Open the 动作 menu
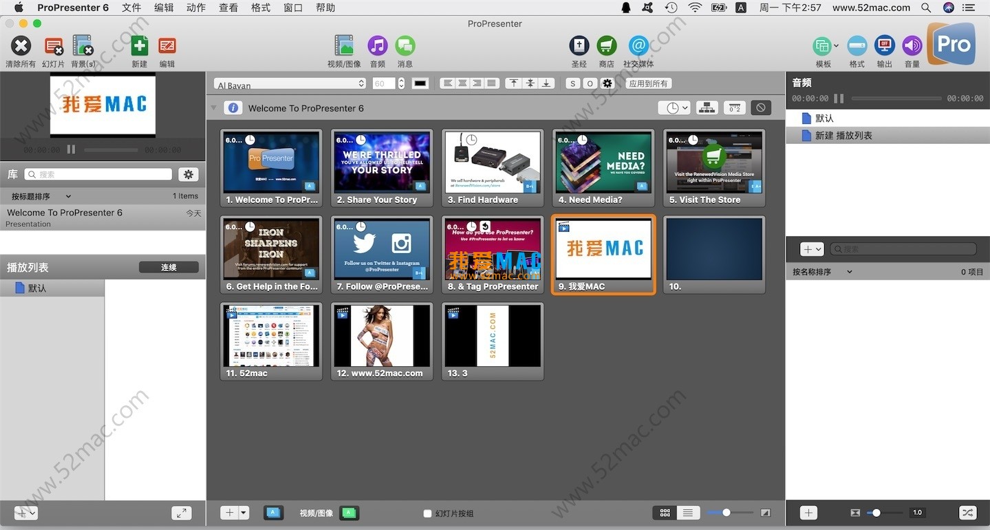The image size is (990, 530). [196, 8]
